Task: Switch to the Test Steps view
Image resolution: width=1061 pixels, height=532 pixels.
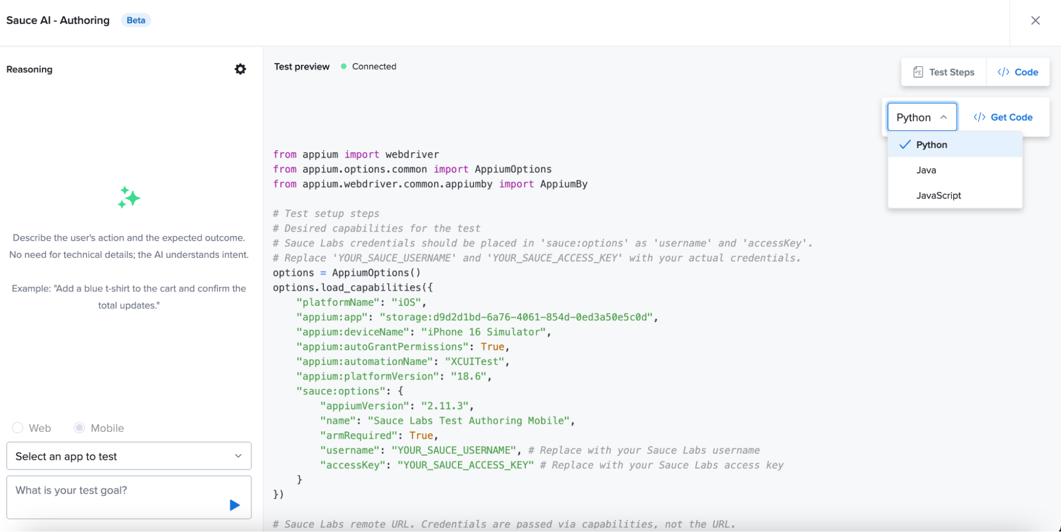Action: tap(952, 72)
